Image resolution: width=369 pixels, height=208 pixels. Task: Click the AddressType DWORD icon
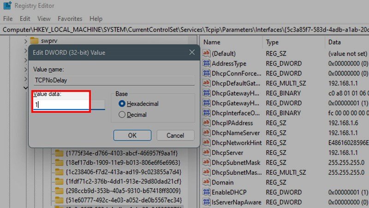[206, 63]
